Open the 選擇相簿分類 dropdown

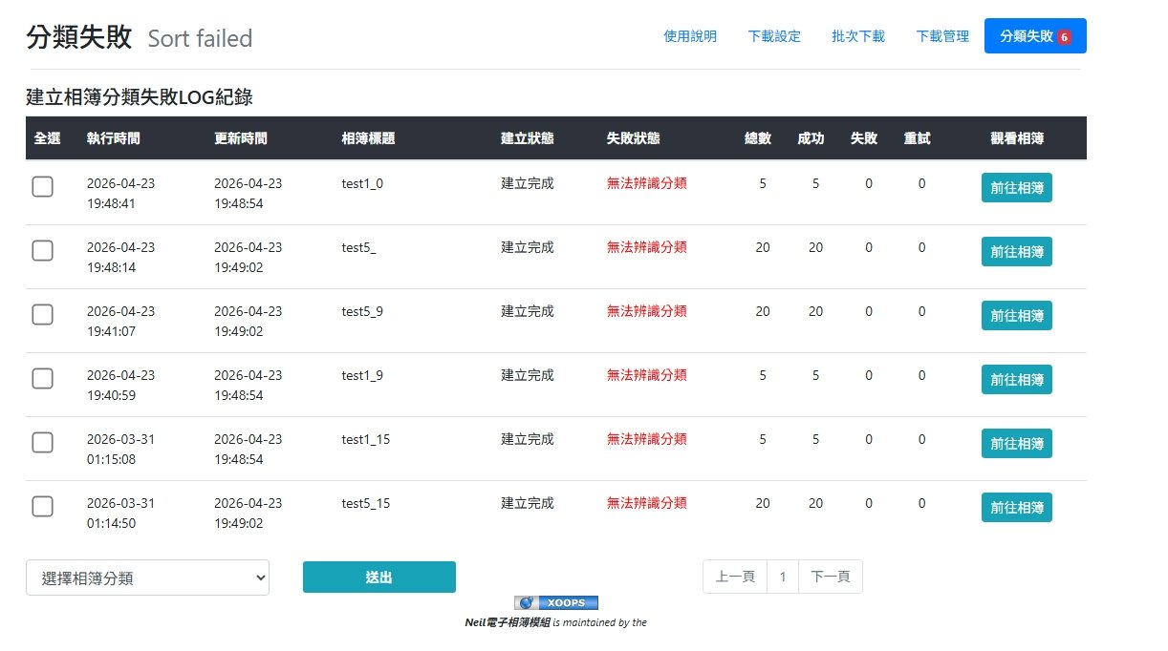pos(147,577)
